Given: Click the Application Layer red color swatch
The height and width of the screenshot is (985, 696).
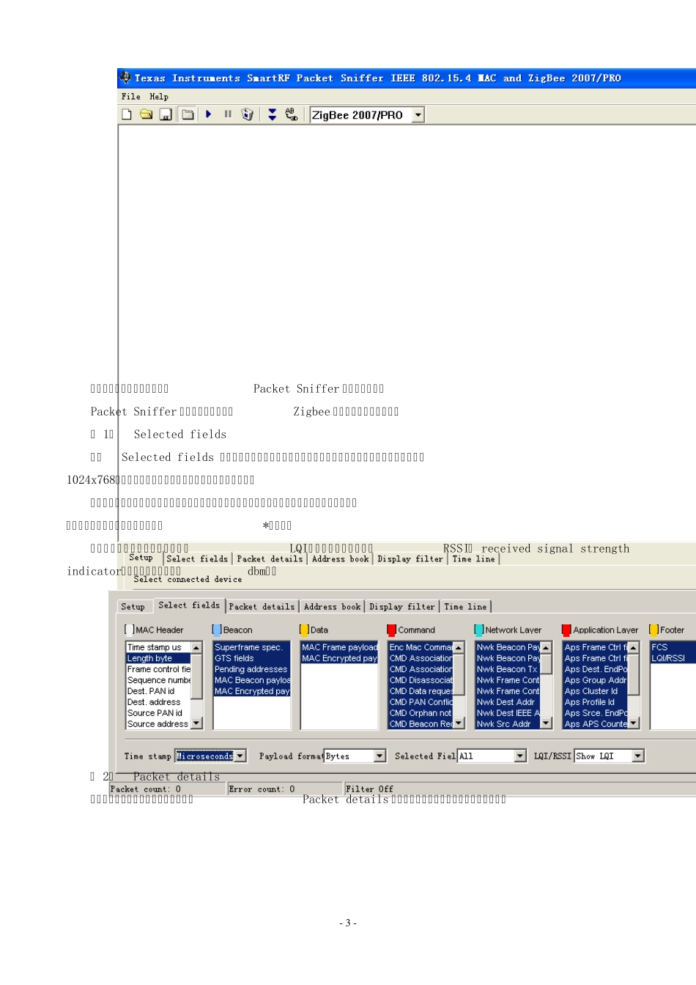Looking at the screenshot, I should click(566, 630).
